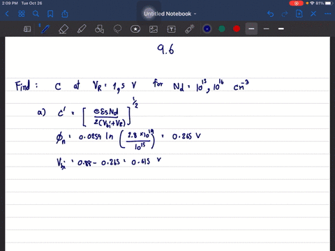Undo the last stroke
The image size is (335, 251).
click(x=270, y=14)
